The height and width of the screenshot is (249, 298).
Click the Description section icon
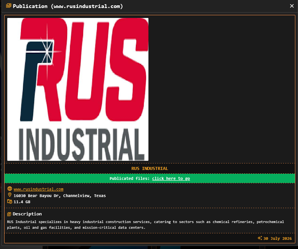(x=9, y=214)
